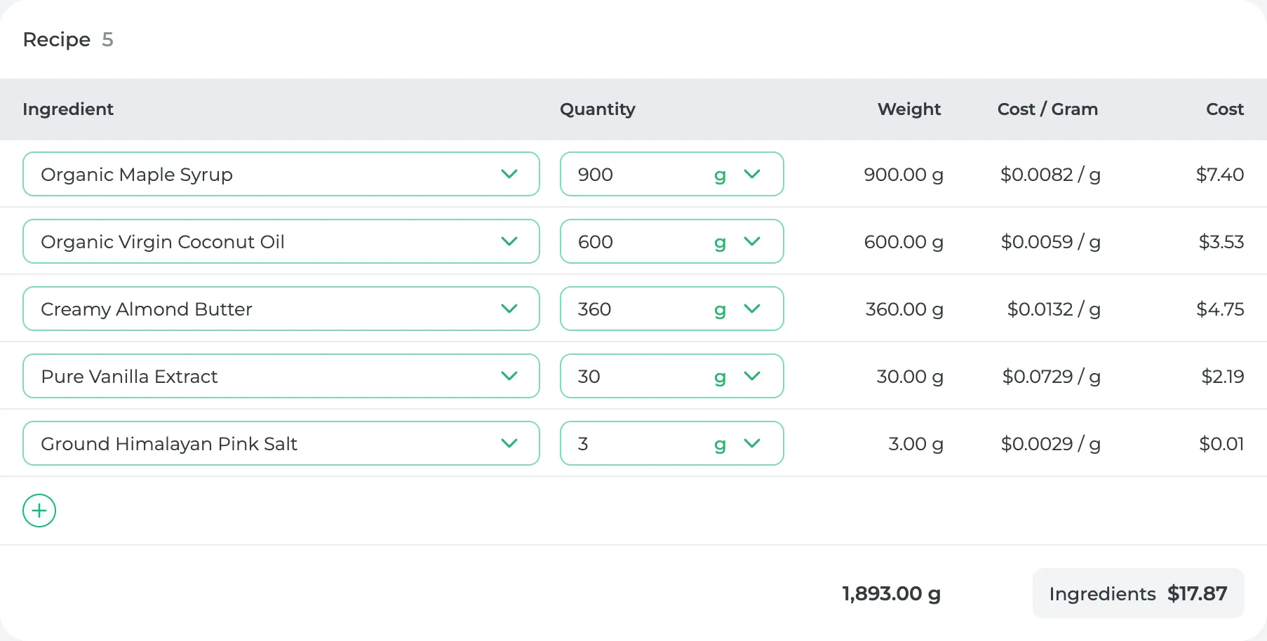Open Ground Himalayan Pink Salt ingredient dropdown
This screenshot has height=641, width=1267.
pos(281,443)
